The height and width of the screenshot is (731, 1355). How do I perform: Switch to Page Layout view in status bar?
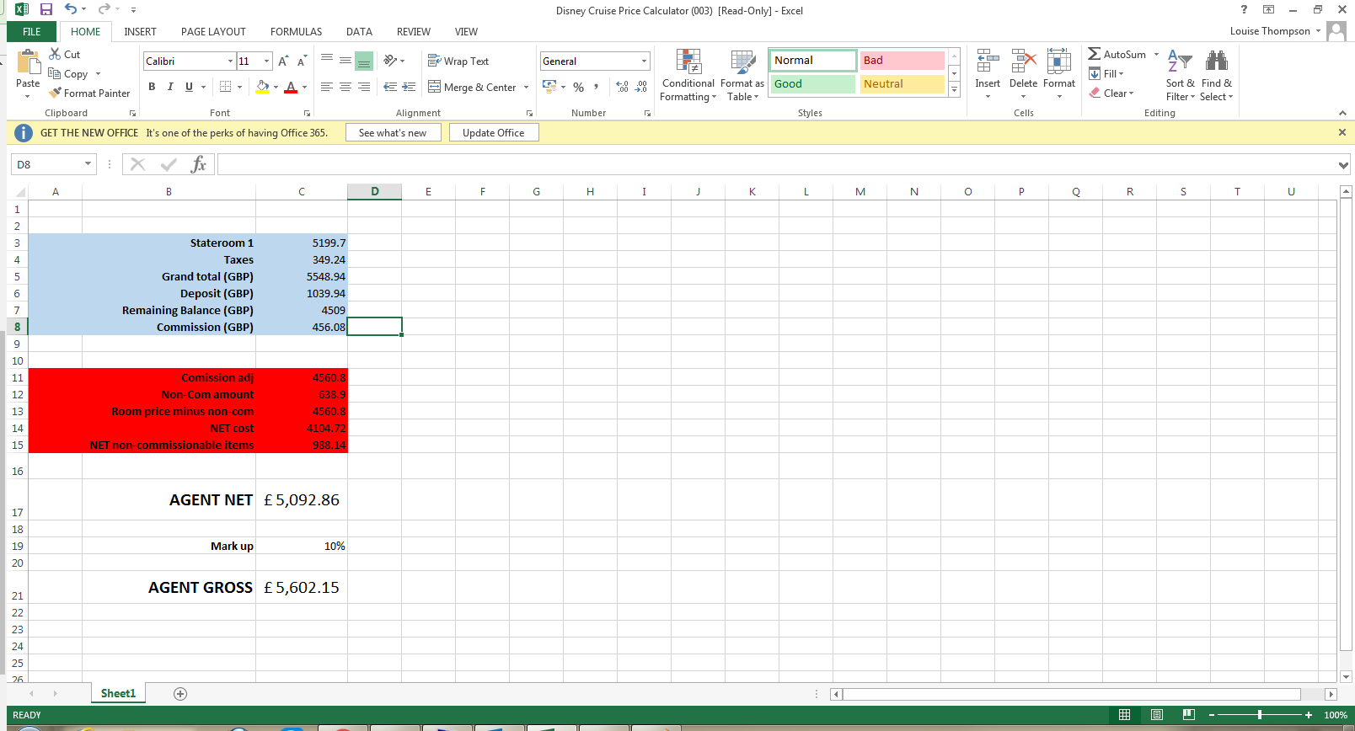point(1157,715)
